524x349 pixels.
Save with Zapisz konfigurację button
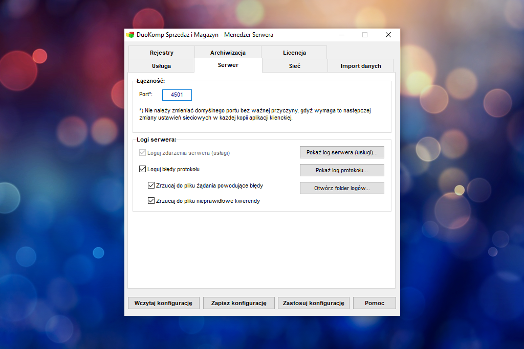[x=238, y=303]
